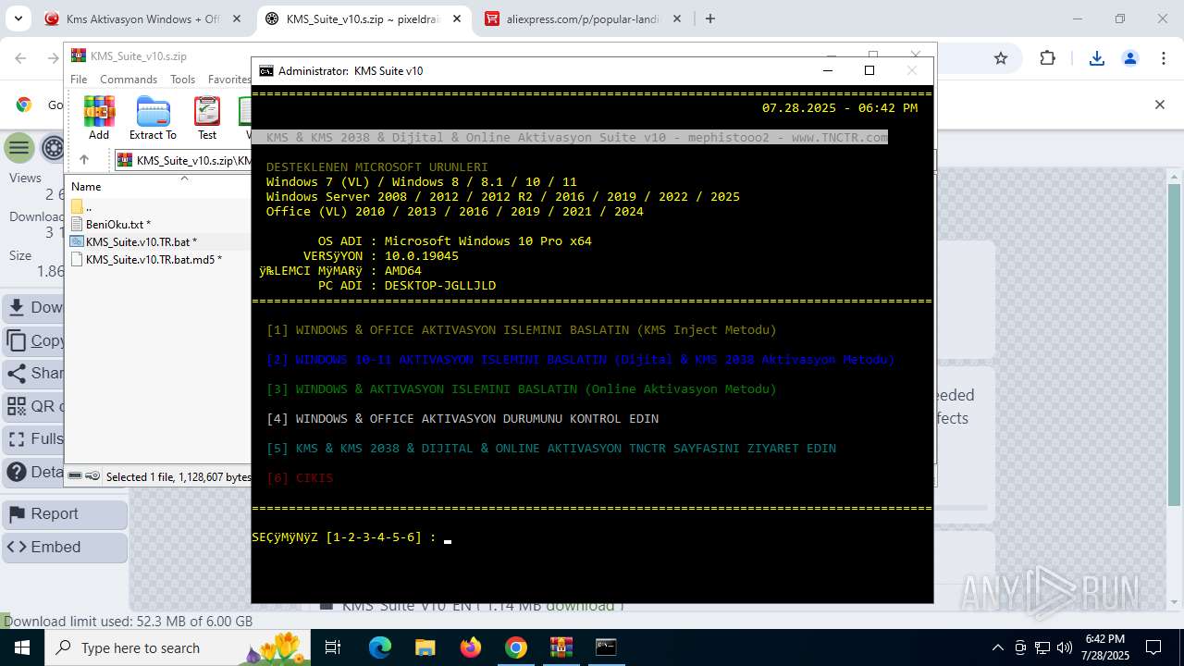The image size is (1184, 666).
Task: Click the pixeldrain Details button
Action: [34, 472]
